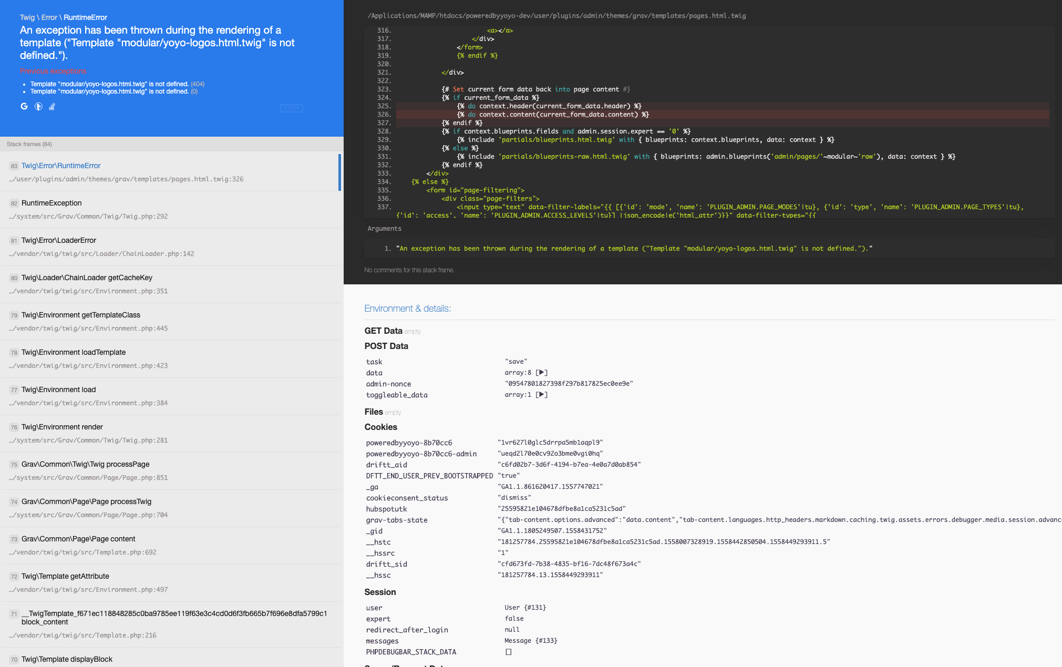The image size is (1062, 667).
Task: Click the pages.html.twig file path above code
Action: coord(556,16)
